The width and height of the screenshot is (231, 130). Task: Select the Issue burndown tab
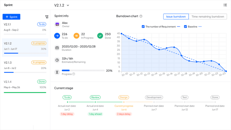tap(176, 17)
